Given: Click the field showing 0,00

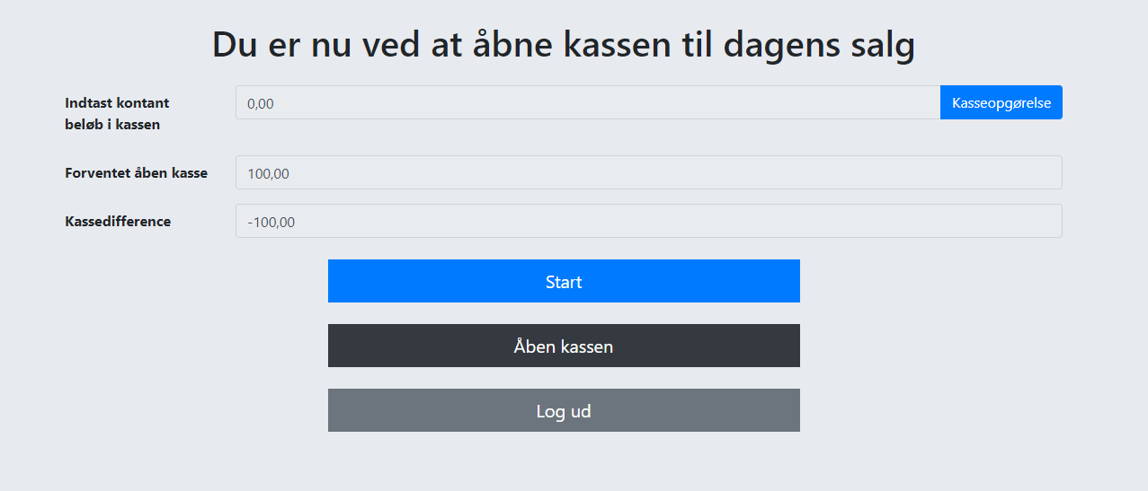Looking at the screenshot, I should point(587,102).
